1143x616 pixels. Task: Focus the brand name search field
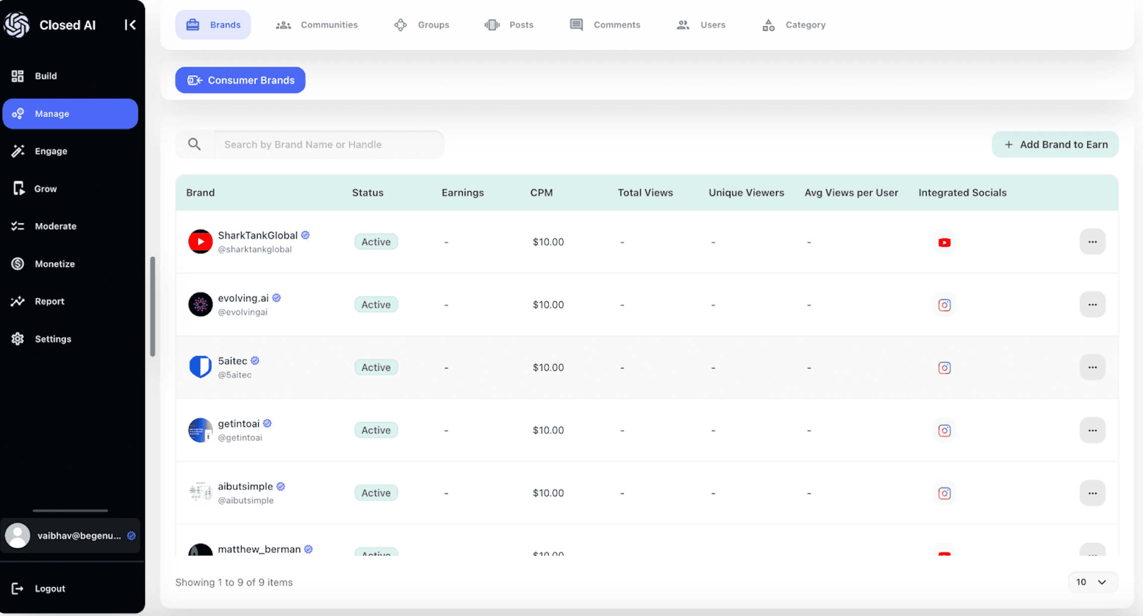pos(329,145)
